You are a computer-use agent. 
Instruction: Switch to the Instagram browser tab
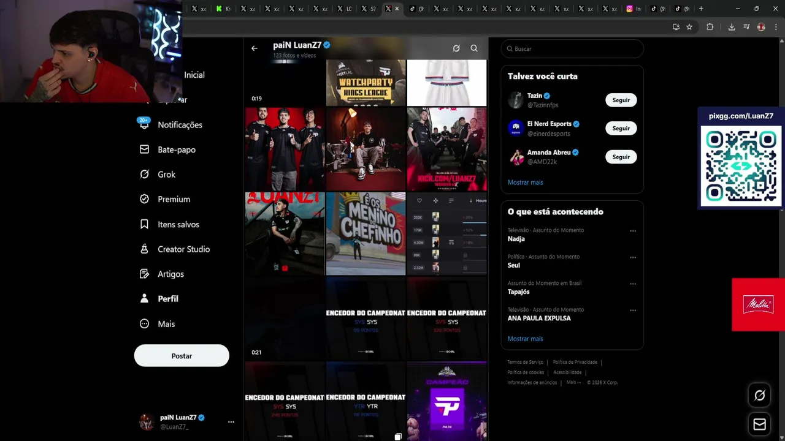pos(634,9)
